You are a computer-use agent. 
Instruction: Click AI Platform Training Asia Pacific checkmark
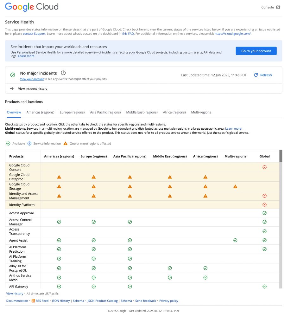click(130, 259)
